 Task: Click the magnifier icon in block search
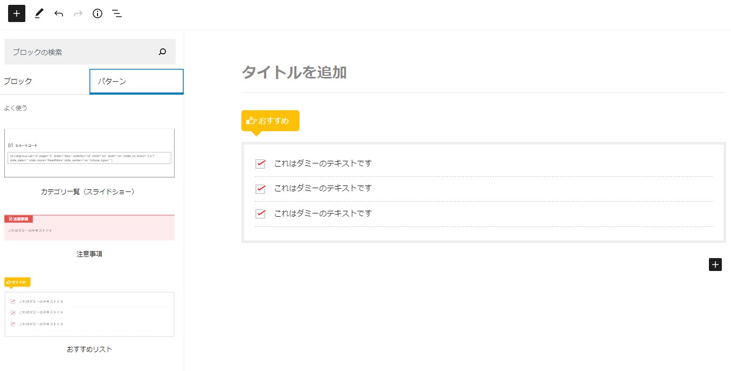163,52
